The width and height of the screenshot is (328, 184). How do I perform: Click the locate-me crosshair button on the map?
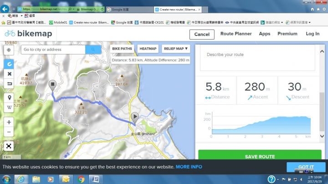point(9,50)
